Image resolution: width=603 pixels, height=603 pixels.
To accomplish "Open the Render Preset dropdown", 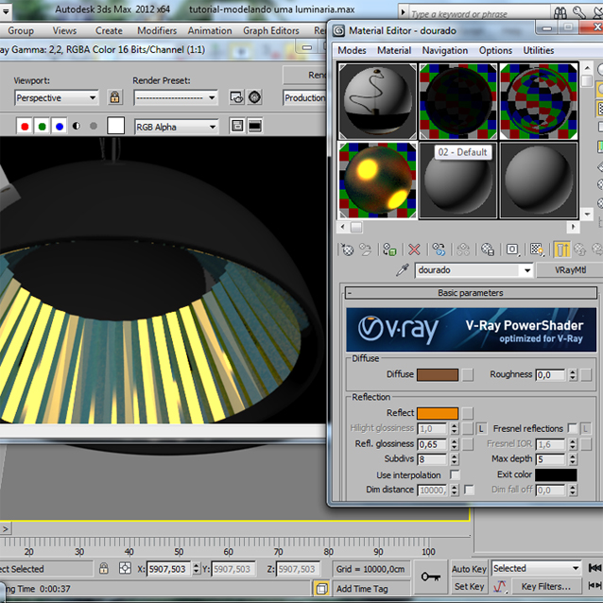I will (176, 97).
